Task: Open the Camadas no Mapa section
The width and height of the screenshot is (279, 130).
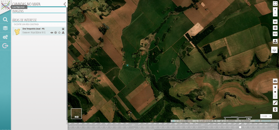Action: pos(26,4)
